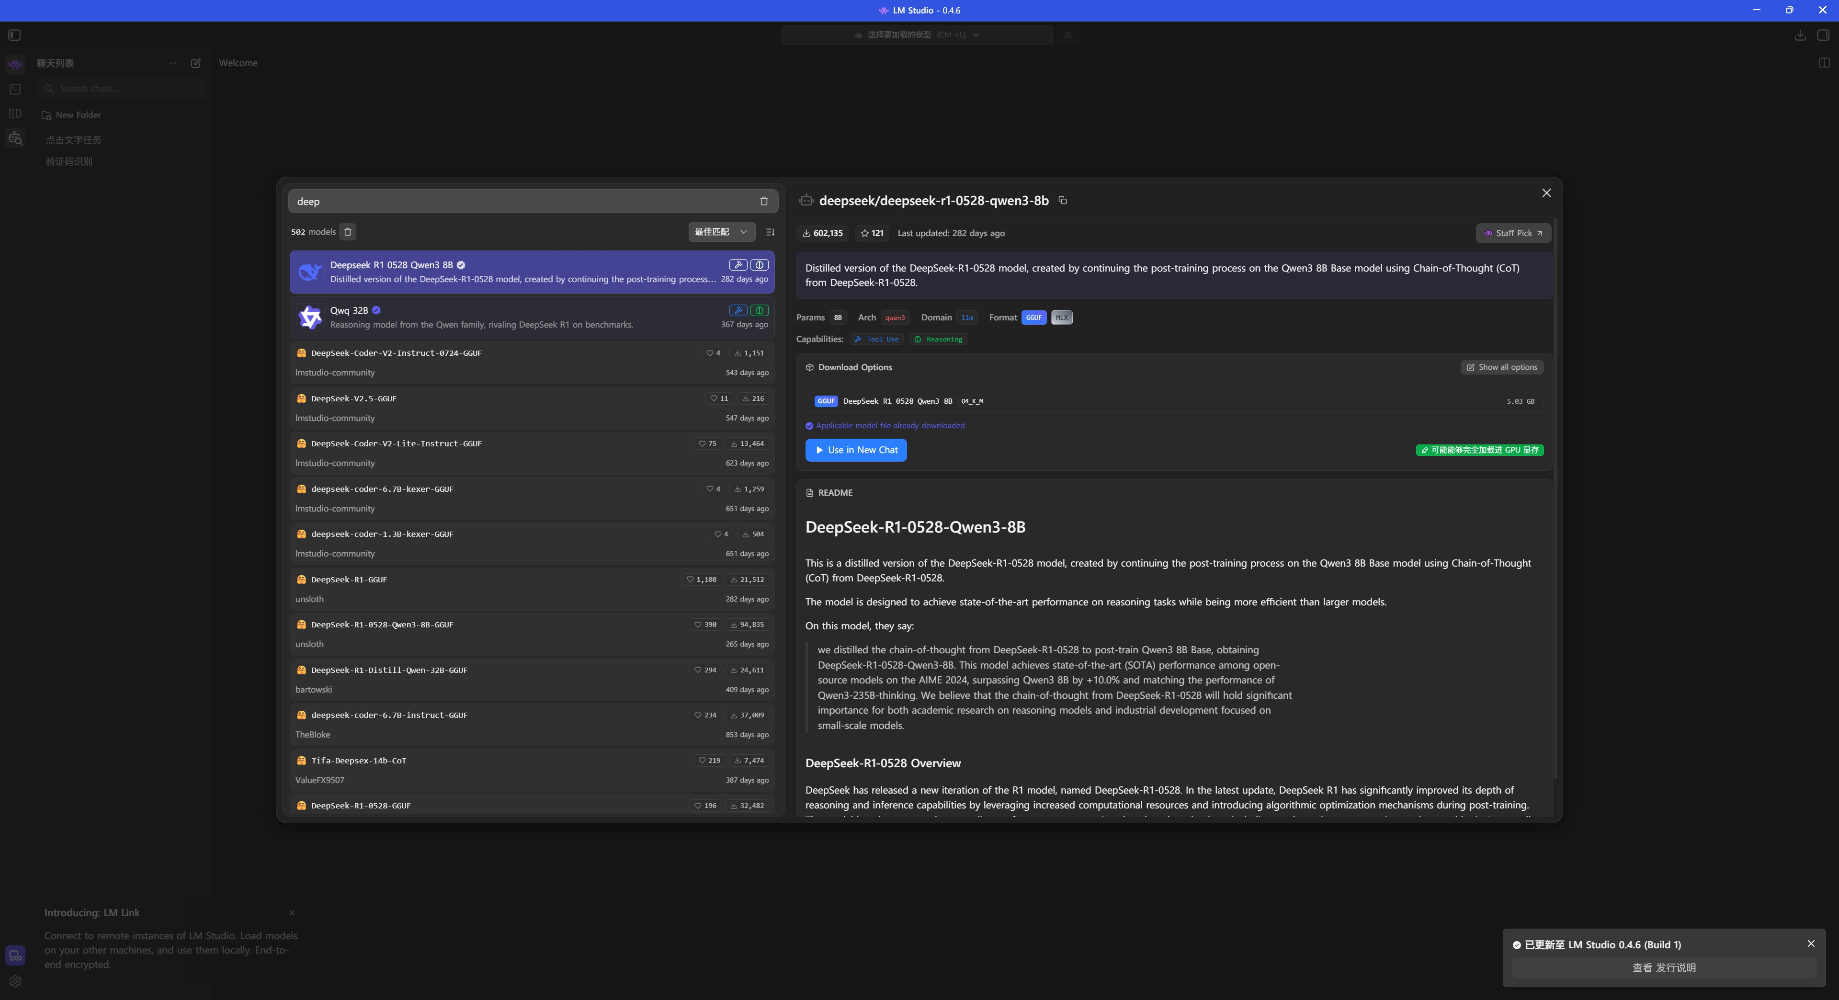Open the model loader dropdown at the top

(x=917, y=35)
